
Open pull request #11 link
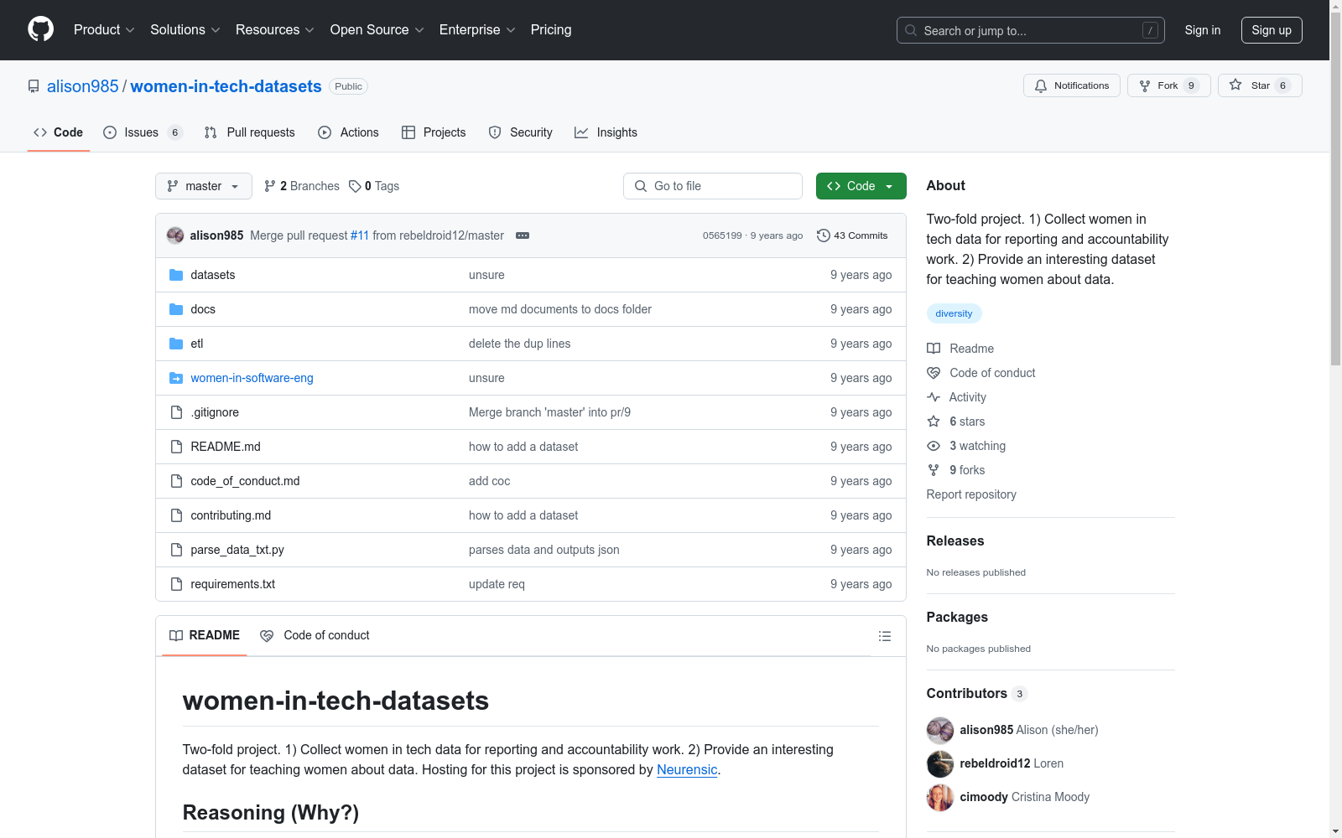360,235
